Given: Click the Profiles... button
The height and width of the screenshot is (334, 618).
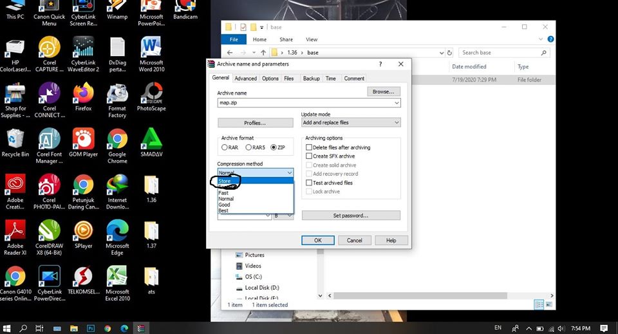Looking at the screenshot, I should 255,123.
